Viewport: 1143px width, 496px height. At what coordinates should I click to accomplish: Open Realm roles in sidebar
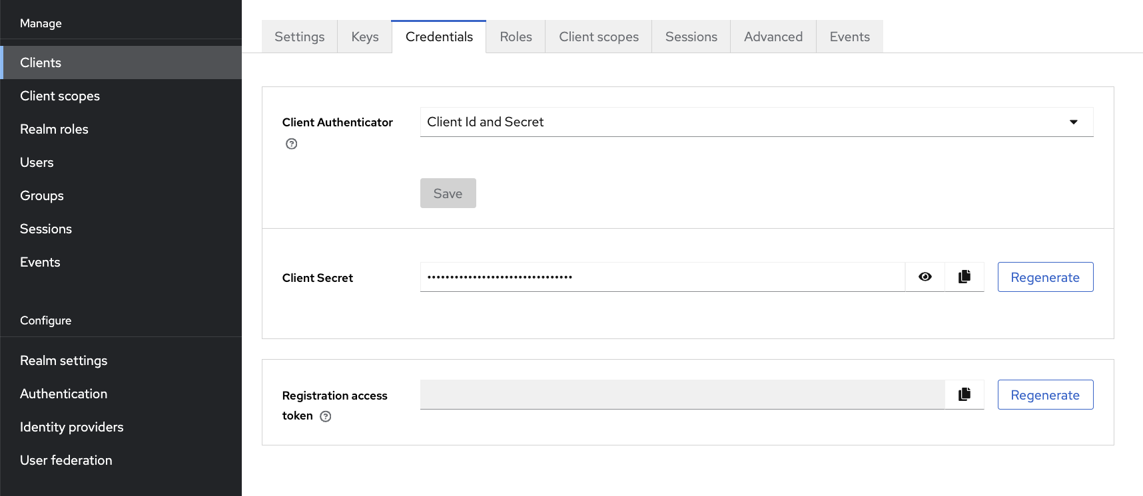pos(121,129)
